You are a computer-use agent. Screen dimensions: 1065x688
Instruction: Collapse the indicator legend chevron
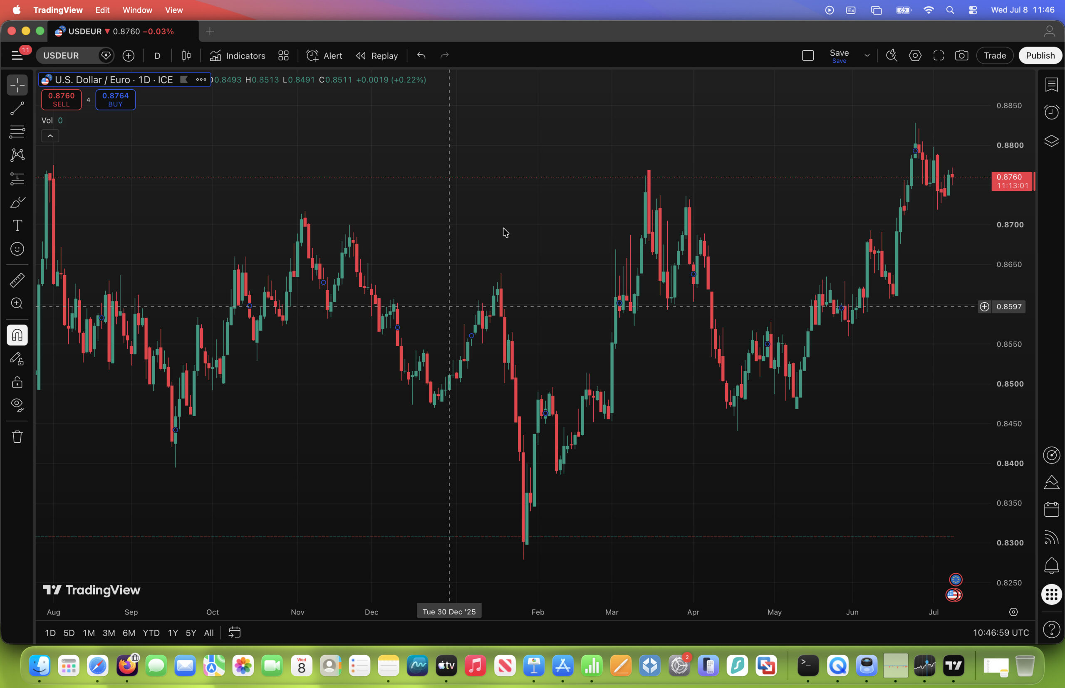pyautogui.click(x=50, y=136)
